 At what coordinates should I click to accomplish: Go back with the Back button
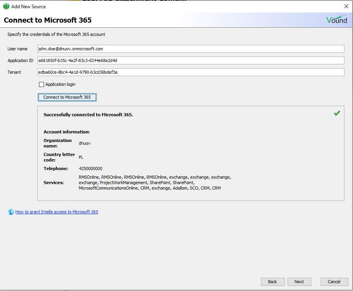point(272,282)
